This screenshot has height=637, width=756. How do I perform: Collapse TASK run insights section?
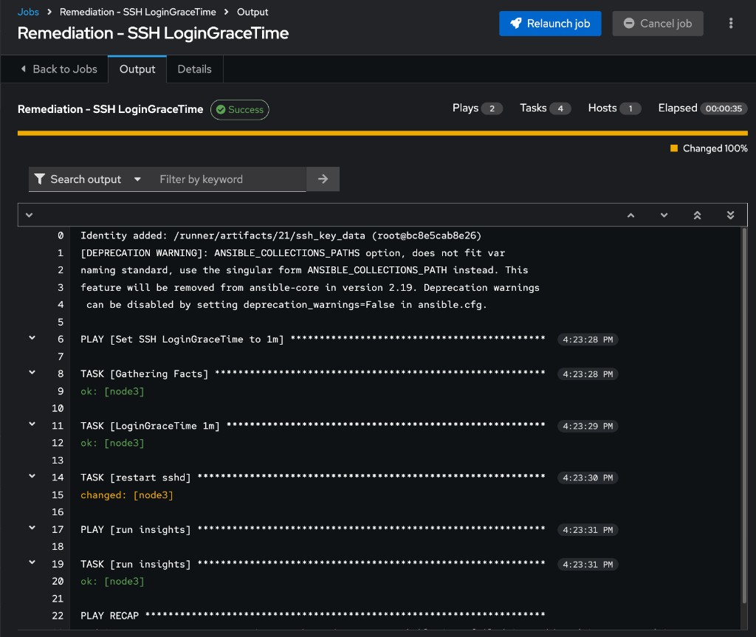tap(32, 562)
